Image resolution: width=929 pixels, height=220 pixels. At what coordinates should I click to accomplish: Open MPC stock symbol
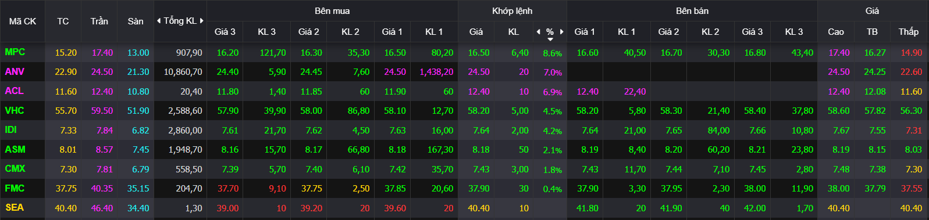pyautogui.click(x=15, y=52)
